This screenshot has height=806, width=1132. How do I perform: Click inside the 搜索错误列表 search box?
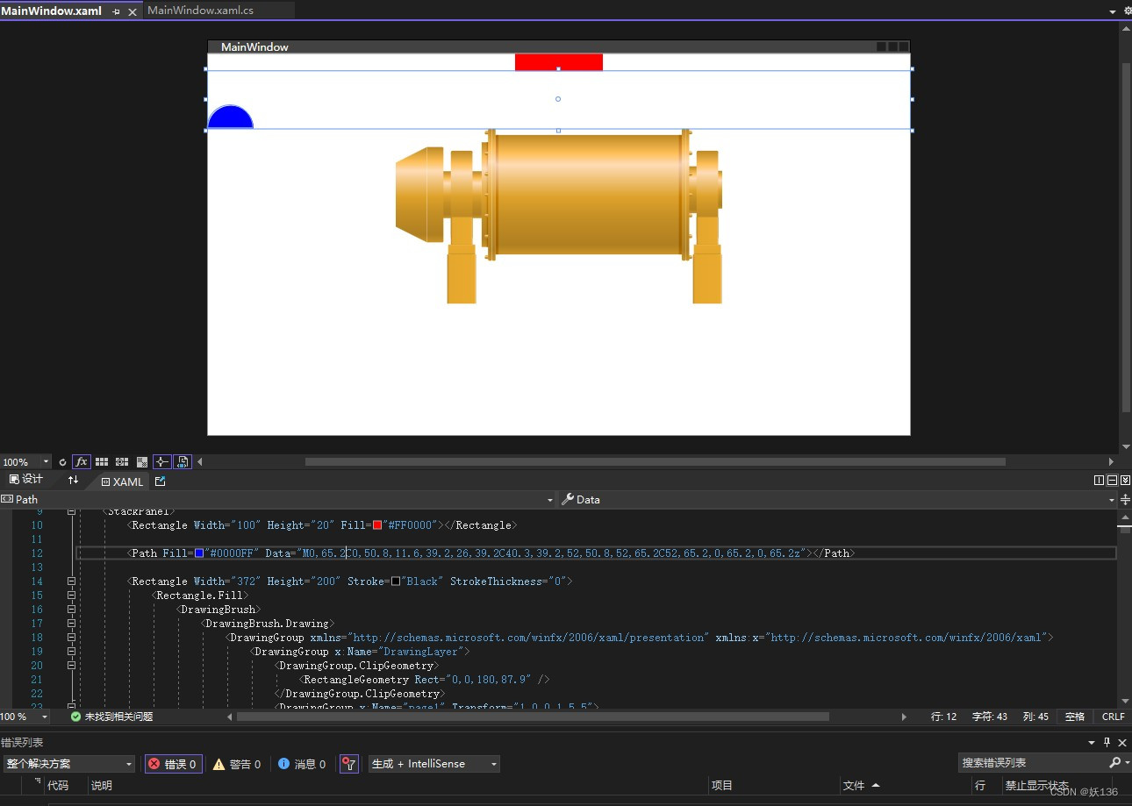(1035, 762)
